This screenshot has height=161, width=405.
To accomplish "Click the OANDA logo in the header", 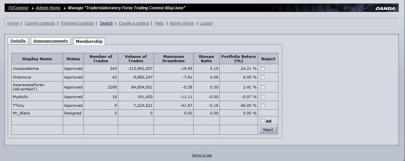I will (385, 8).
